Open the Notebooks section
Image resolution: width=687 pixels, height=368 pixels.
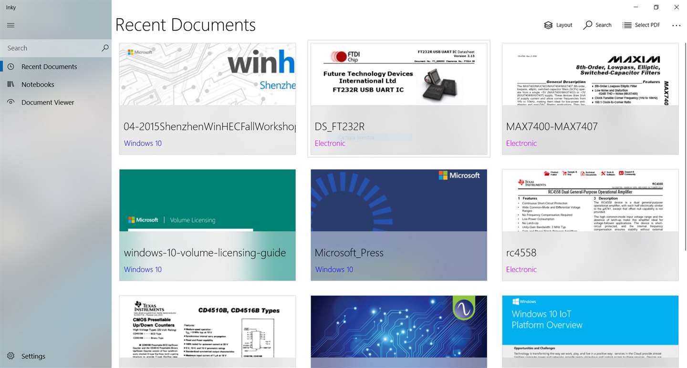[56, 84]
